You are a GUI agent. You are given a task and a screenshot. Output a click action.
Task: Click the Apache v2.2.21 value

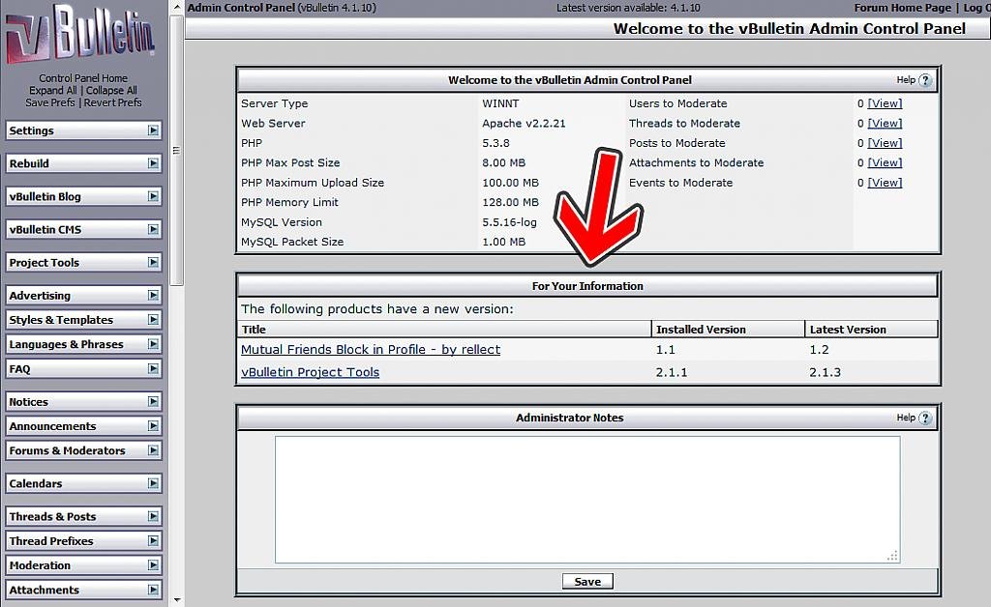[524, 123]
